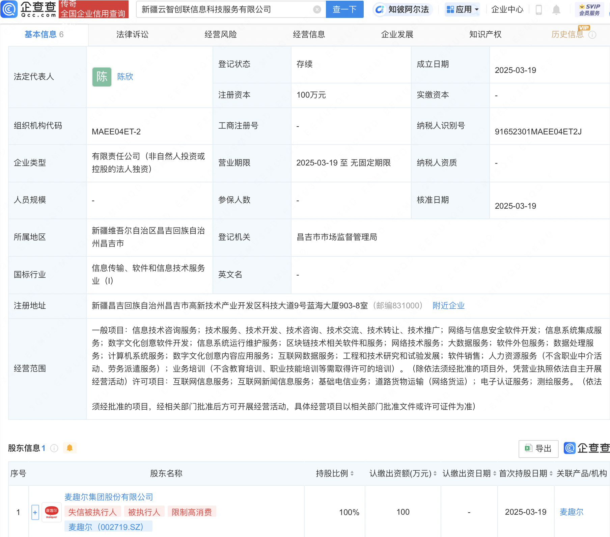Viewport: 610px width, 537px height.
Task: Click the Qichacha logo icon
Action: [x=9, y=9]
